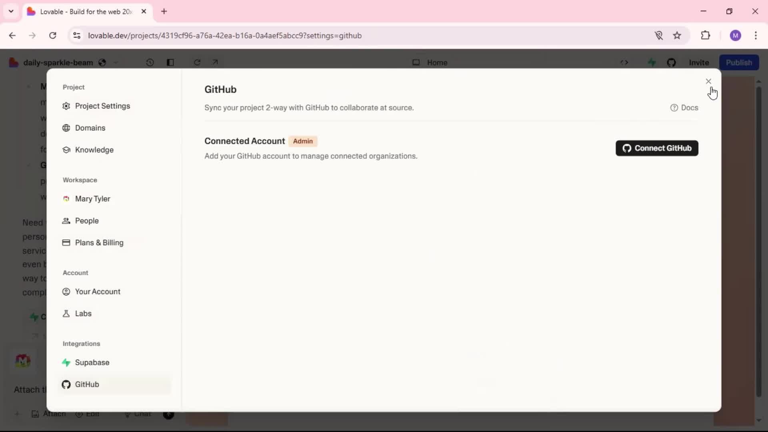Click the Your Account person icon
Image resolution: width=768 pixels, height=432 pixels.
(66, 292)
